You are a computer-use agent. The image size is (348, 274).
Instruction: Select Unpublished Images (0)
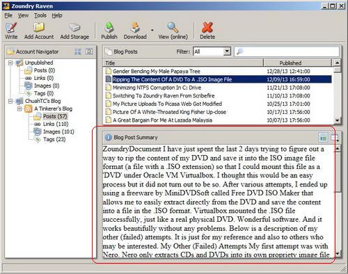[47, 86]
